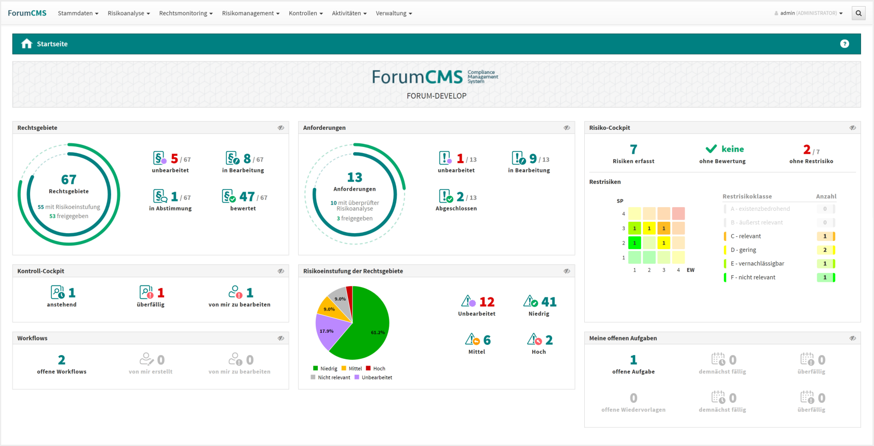Click the Niedrig risk triangle icon
Viewport: 874px width, 446px height.
[531, 301]
